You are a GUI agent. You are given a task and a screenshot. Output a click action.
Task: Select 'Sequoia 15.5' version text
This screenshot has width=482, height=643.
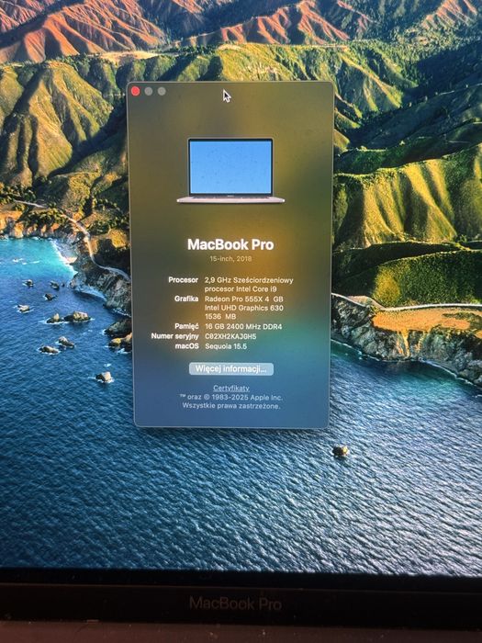coord(226,346)
